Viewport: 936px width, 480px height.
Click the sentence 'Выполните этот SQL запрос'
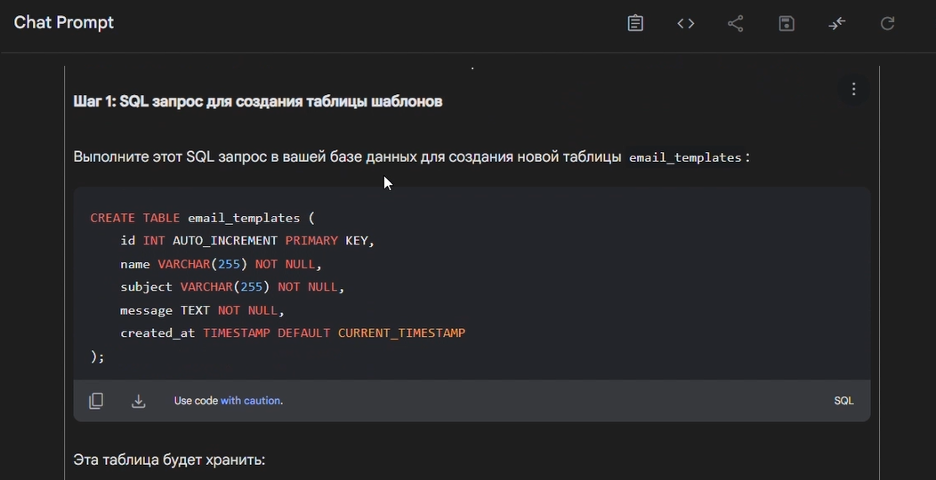click(411, 156)
